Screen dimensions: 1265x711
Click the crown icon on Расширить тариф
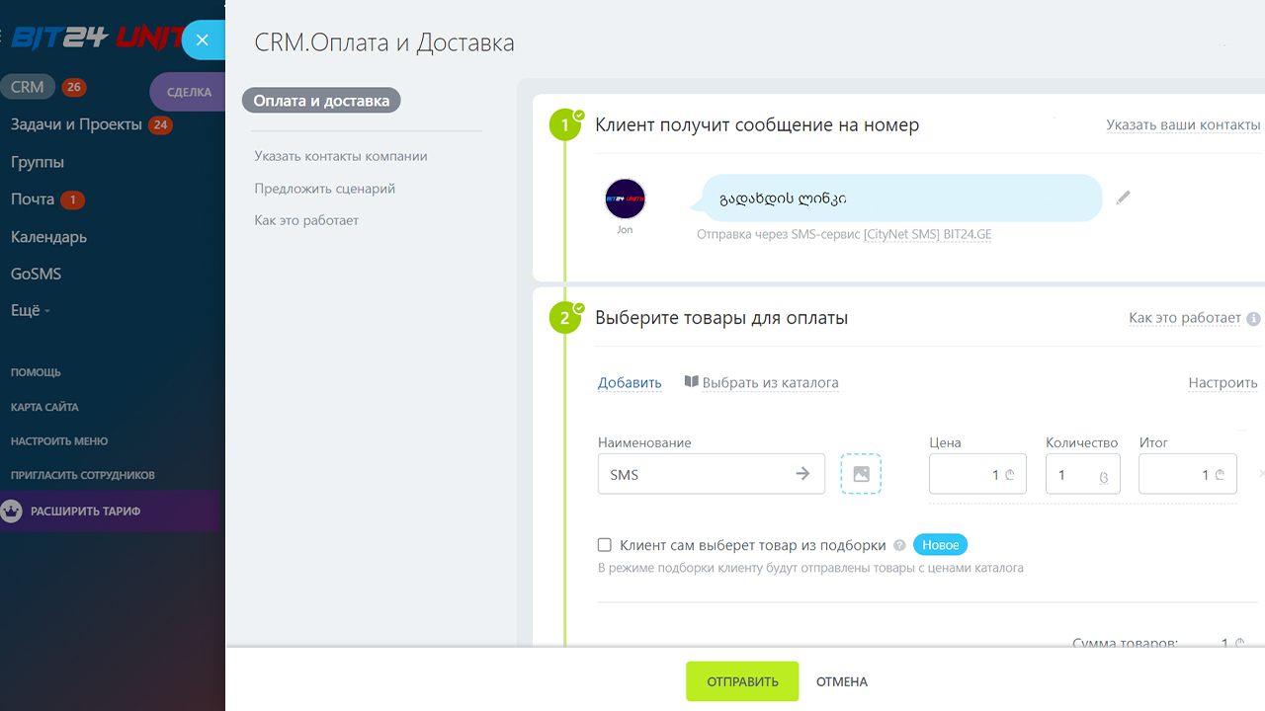12,512
